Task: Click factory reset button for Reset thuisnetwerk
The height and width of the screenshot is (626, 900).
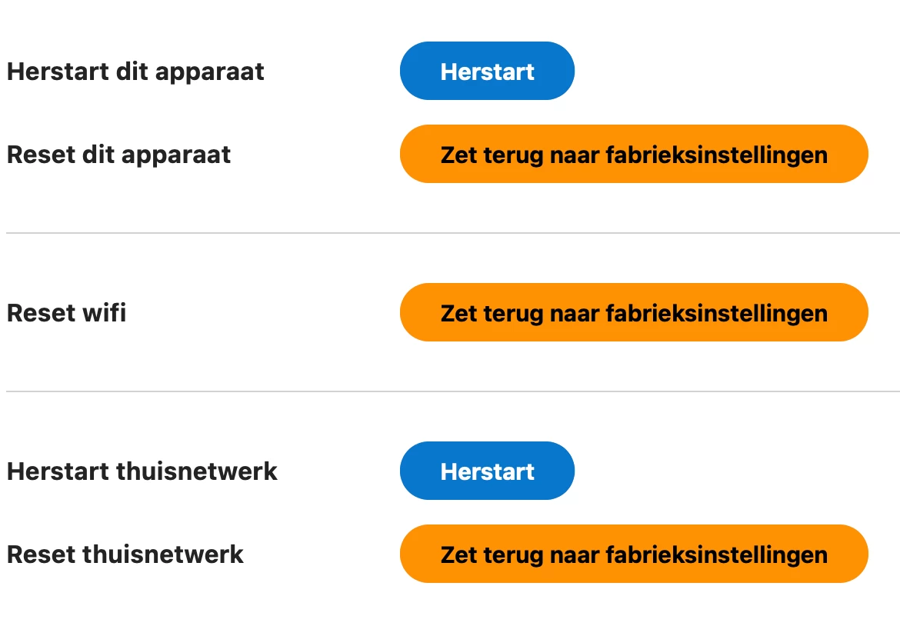Action: point(633,554)
